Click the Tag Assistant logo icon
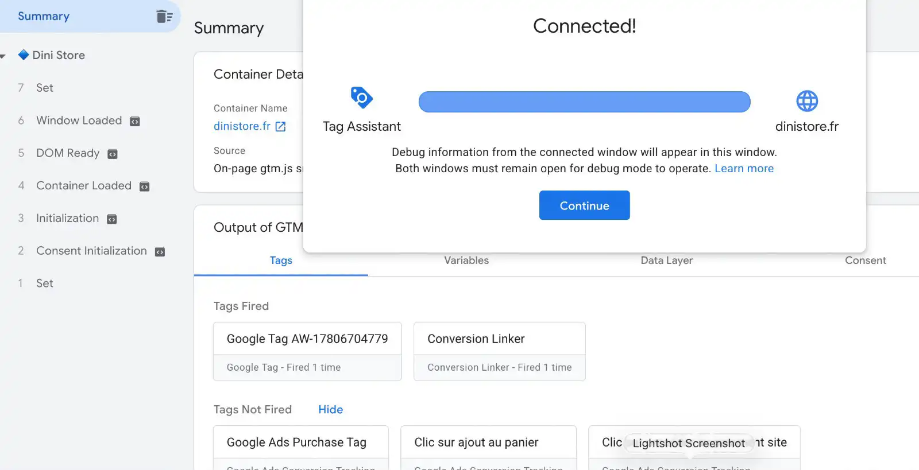The height and width of the screenshot is (470, 919). 362,98
